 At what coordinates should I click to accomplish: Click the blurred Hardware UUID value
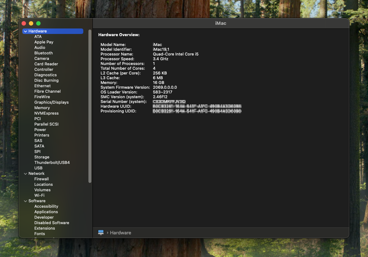pyautogui.click(x=197, y=106)
